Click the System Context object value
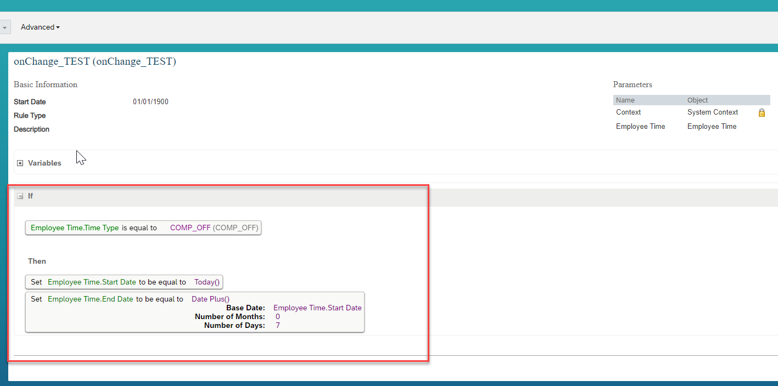This screenshot has height=386, width=778. click(713, 112)
